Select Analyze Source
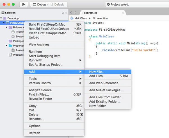Image resolution: width=169 pixels, height=138 pixels. 54,90
